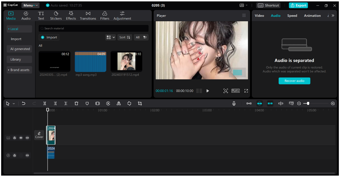Open the Text tools tab

[x=41, y=16]
